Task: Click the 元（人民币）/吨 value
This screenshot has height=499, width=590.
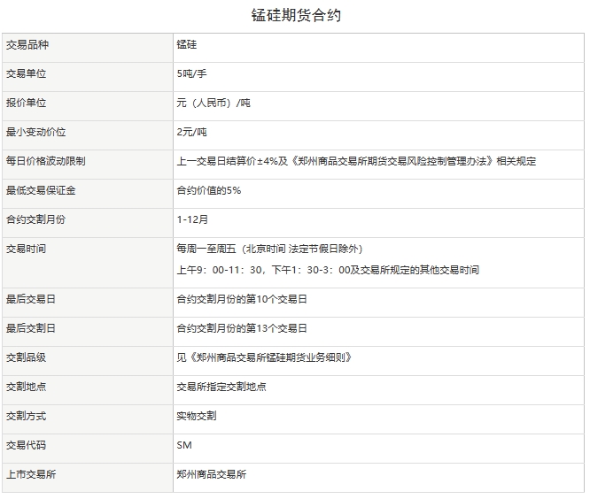Action: pos(213,103)
